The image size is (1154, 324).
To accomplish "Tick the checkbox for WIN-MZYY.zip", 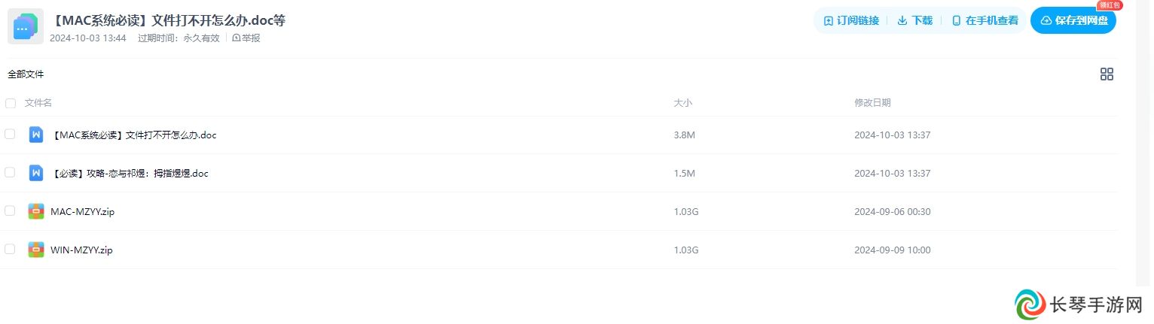I will [10, 249].
